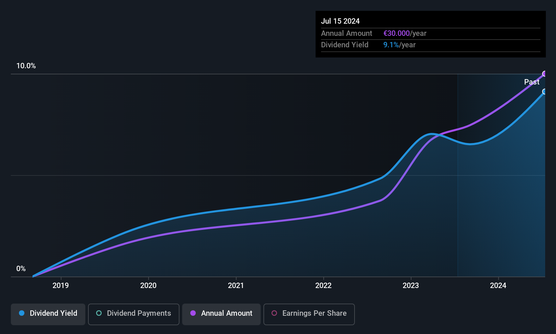The image size is (556, 334).
Task: Click the blue Dividend Yield endpoint marker
Action: pos(544,92)
